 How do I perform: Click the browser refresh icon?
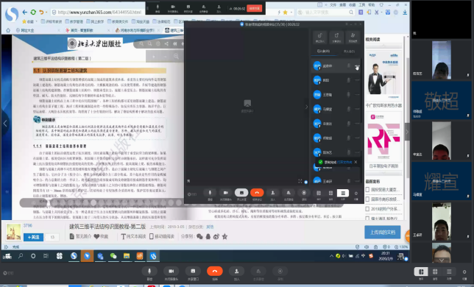coord(33,12)
